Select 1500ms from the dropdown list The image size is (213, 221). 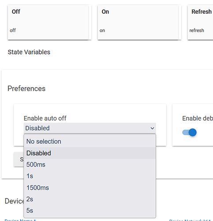coord(90,187)
